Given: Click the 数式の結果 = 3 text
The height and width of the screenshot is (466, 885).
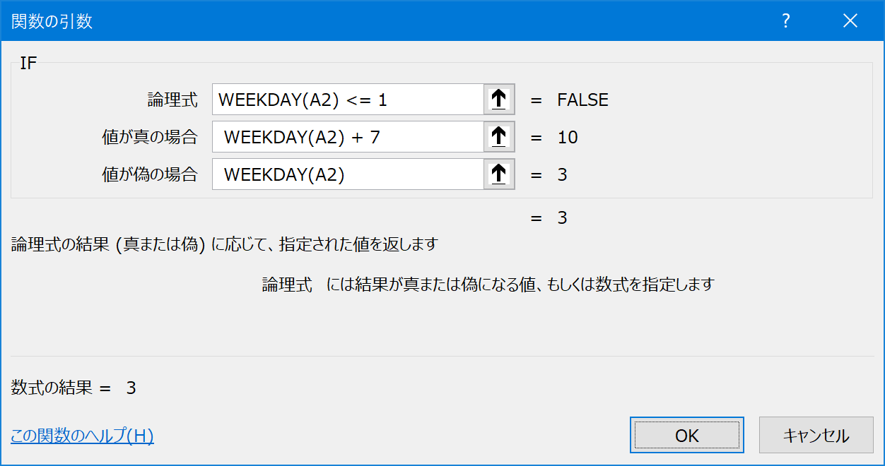Looking at the screenshot, I should [x=74, y=388].
